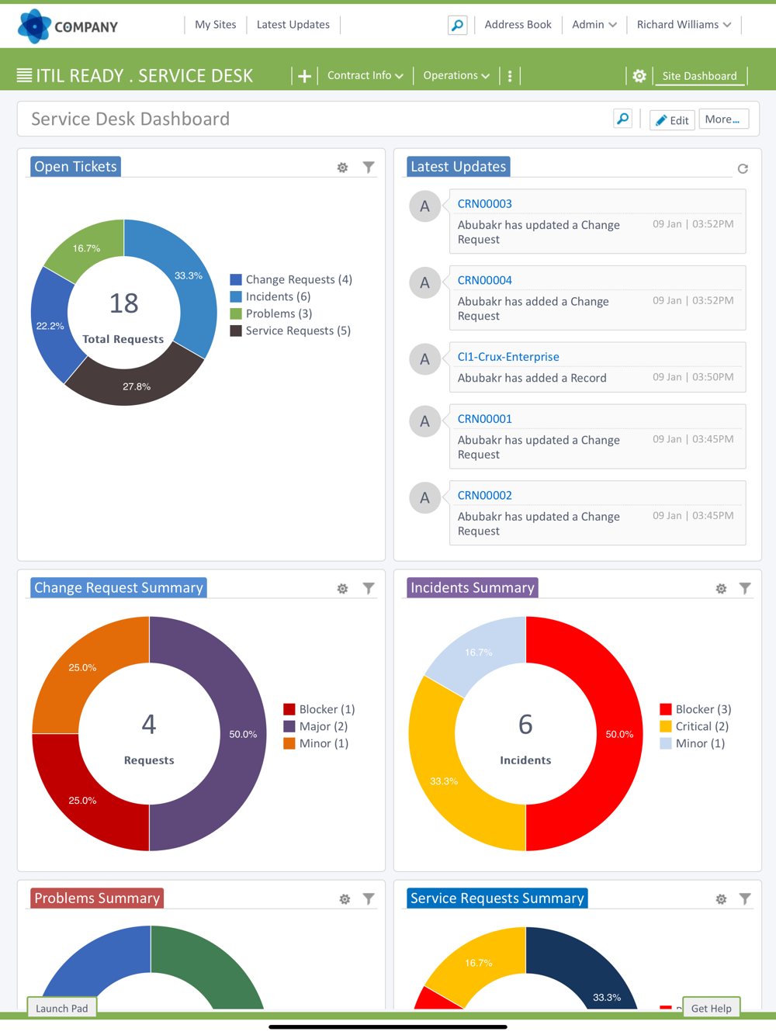Open the CI1-Crux-Enterprise record link

coord(508,357)
